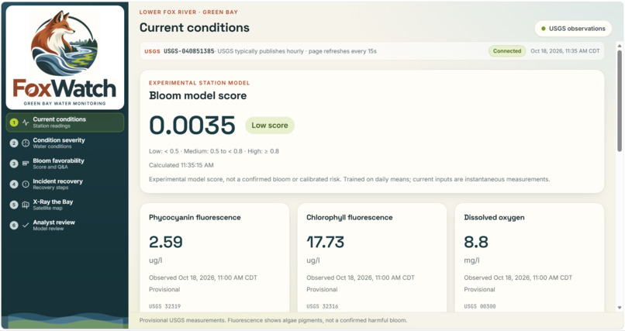Click Provisional in the Chlorophyll card

[x=322, y=290]
